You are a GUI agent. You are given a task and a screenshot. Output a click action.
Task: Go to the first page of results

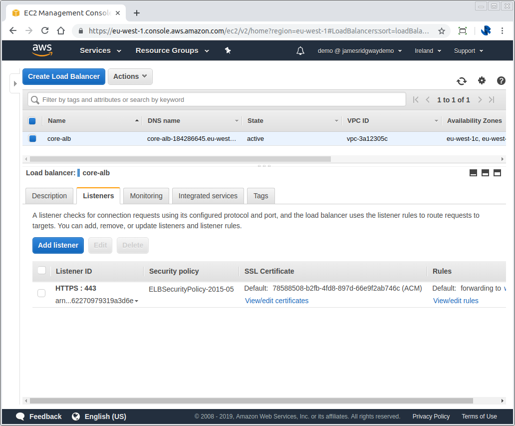point(416,99)
